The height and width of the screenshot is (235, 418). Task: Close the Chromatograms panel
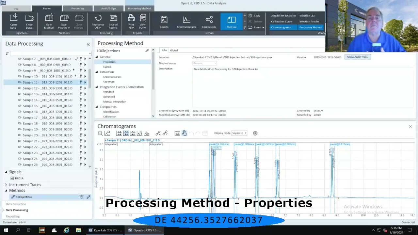click(x=410, y=127)
